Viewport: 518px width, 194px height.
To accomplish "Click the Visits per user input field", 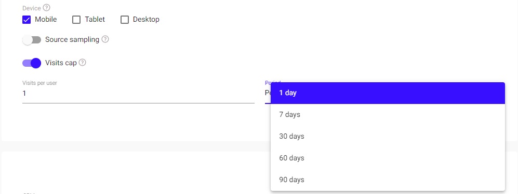I will [x=138, y=94].
